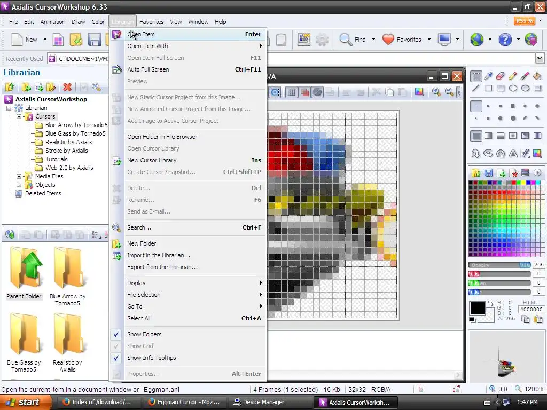The height and width of the screenshot is (410, 547).
Task: Select the Paint Bucket fill tool
Action: [x=537, y=76]
